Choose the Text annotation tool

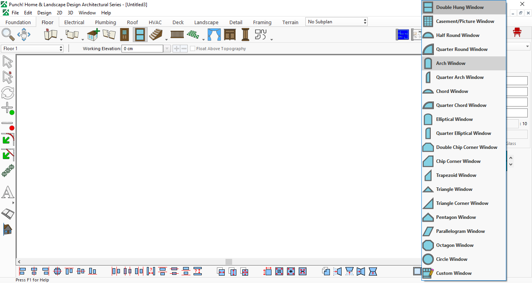tap(8, 192)
